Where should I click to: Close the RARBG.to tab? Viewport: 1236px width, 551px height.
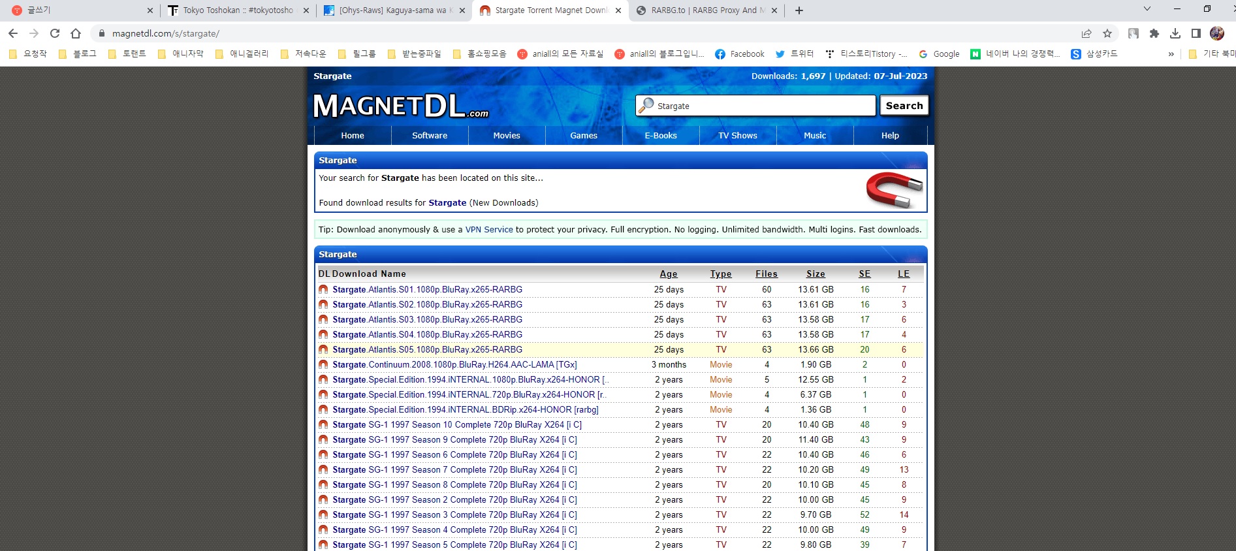tap(774, 10)
